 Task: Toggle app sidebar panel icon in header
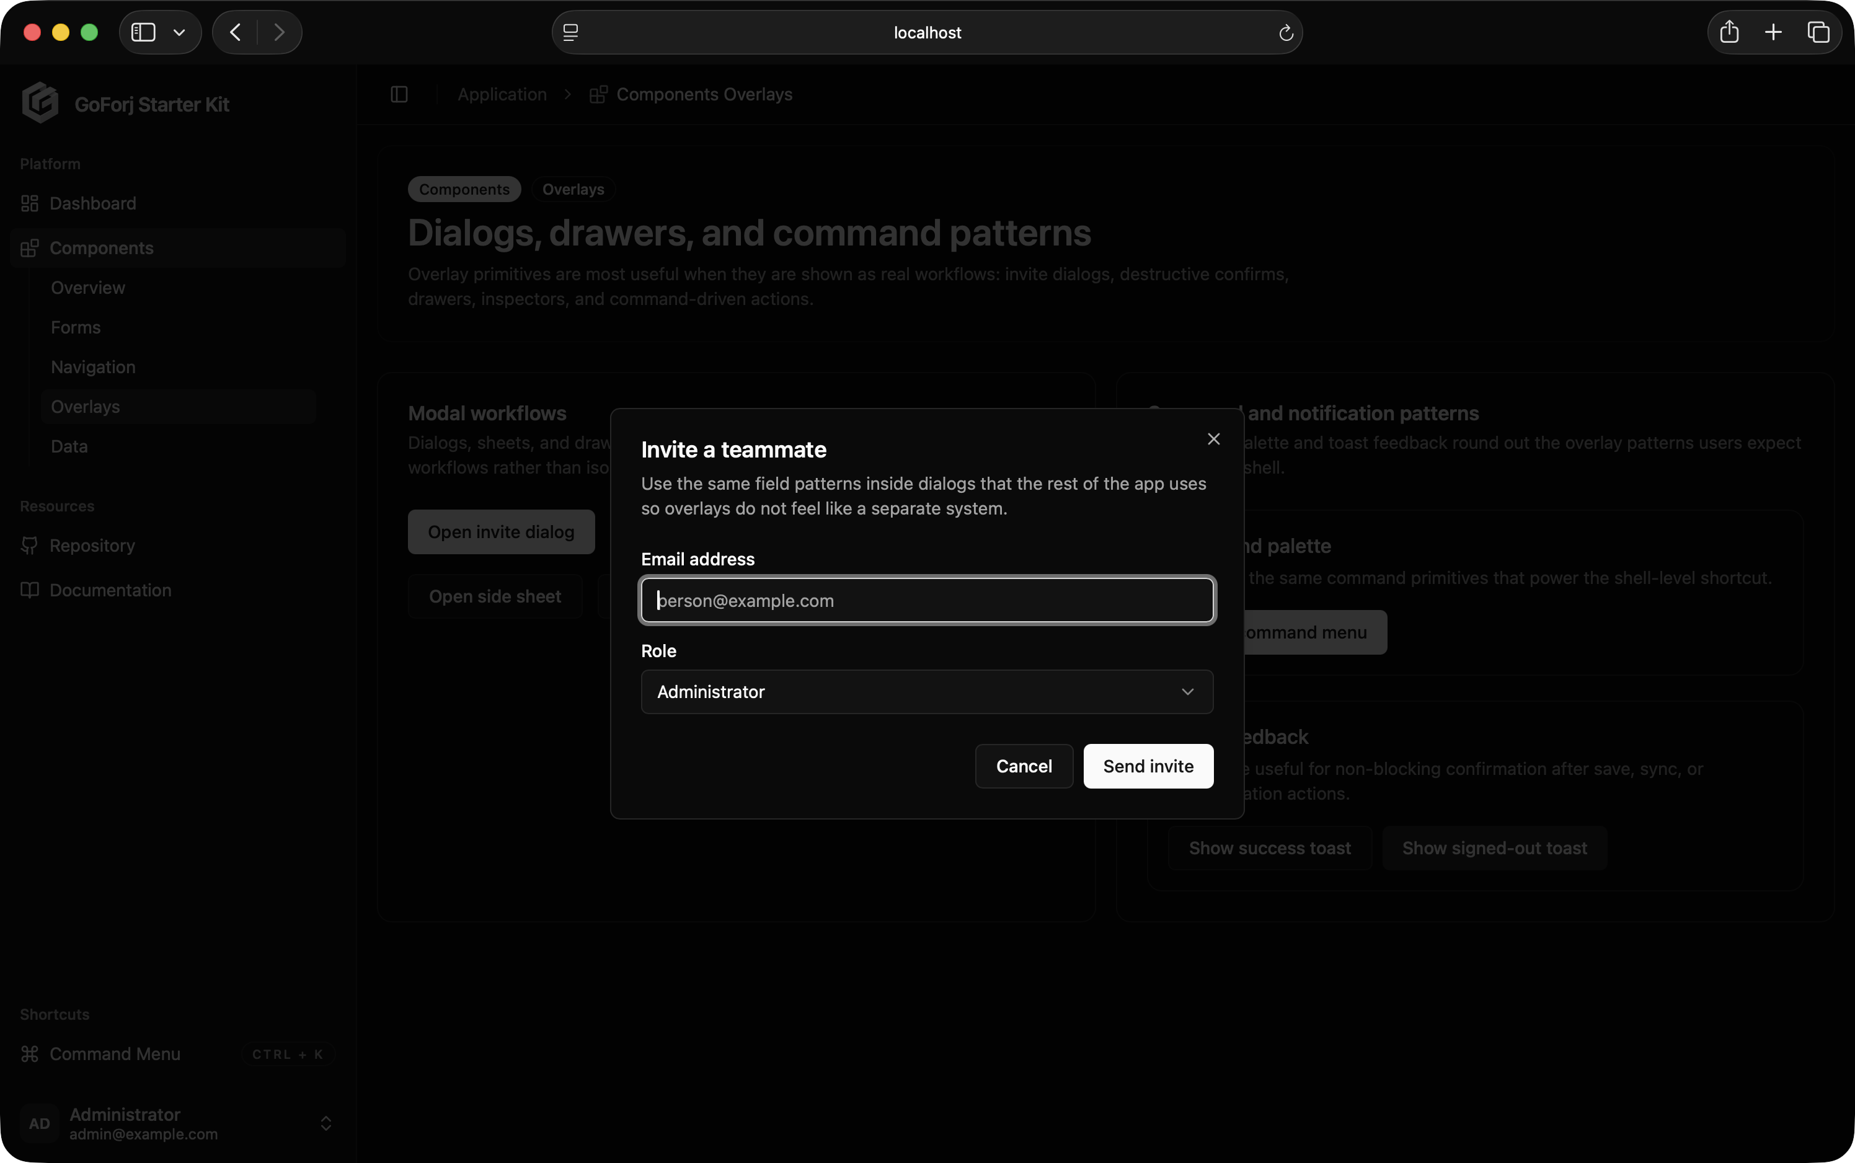pos(399,95)
